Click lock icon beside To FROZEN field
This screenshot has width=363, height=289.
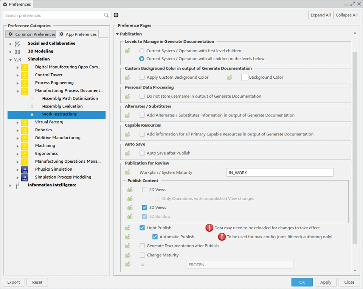click(127, 264)
